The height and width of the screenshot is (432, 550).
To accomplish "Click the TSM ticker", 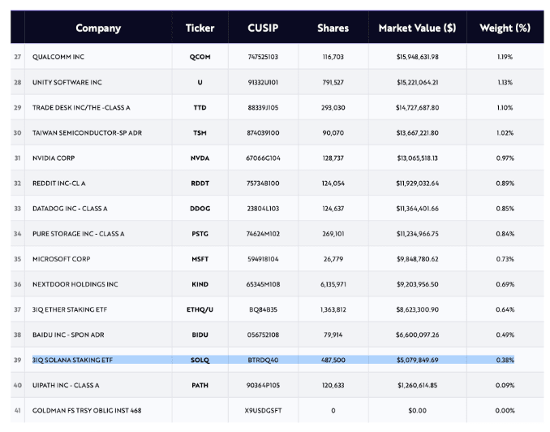I will pyautogui.click(x=200, y=132).
